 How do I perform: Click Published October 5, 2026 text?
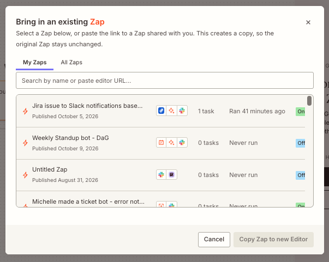tap(65, 117)
